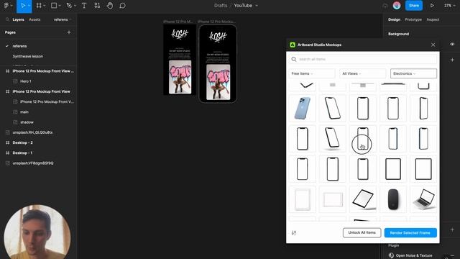Open the Electronics category dropdown
The image size is (460, 259).
413,73
